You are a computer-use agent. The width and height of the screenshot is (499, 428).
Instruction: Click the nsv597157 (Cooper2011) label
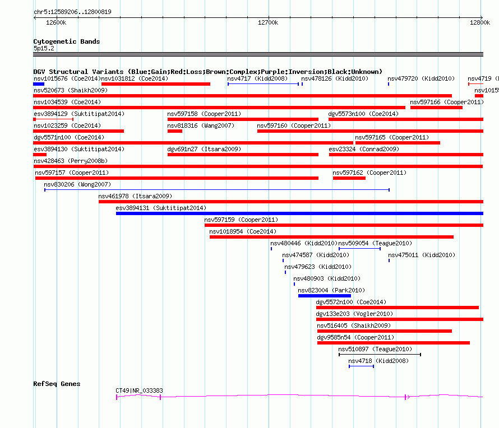(72, 173)
